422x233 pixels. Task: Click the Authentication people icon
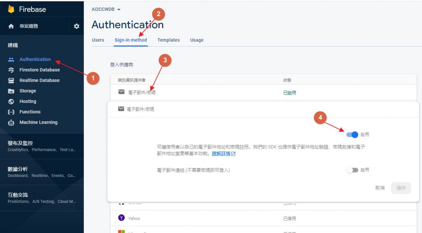(x=11, y=59)
